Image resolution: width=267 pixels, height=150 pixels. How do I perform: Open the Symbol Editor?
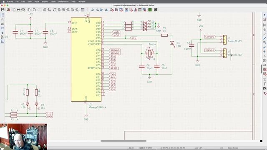pos(112,10)
